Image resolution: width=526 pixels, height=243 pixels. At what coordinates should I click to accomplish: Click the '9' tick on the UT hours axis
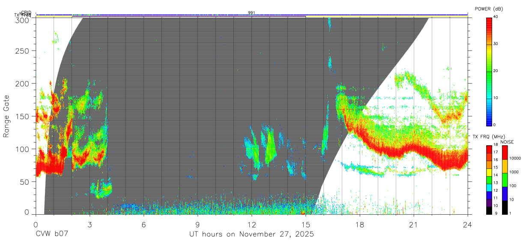click(x=197, y=225)
